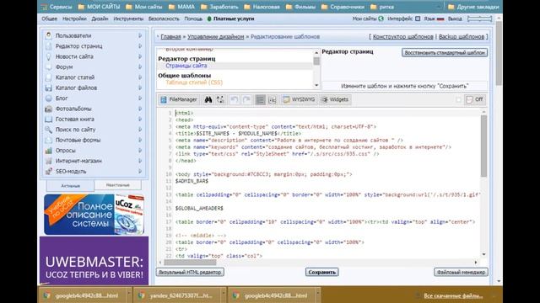540x303 pixels.
Task: Click the Интернет-магазин sidebar icon
Action: 49,161
